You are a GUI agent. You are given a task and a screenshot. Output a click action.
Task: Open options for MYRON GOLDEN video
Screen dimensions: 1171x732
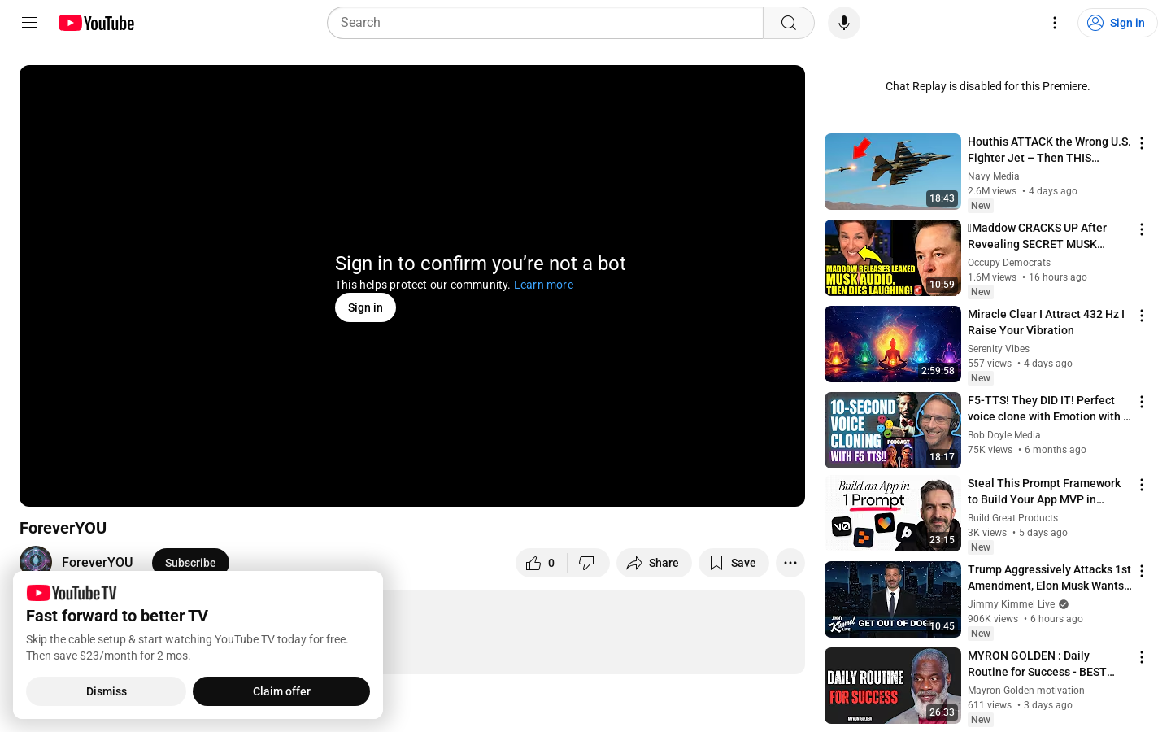click(1142, 657)
